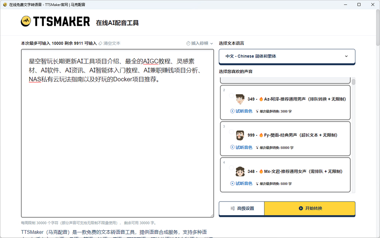380x238 pixels.
Task: Click the flame icon on voice 999
Action: click(261, 135)
